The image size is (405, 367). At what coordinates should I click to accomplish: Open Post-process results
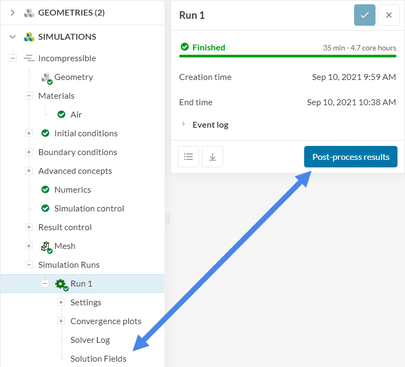(351, 157)
